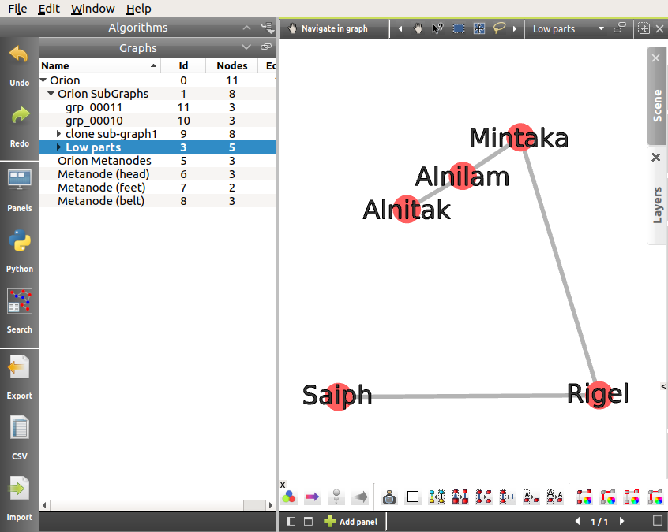The height and width of the screenshot is (532, 668).
Task: Click the red Rigel node
Action: (599, 393)
